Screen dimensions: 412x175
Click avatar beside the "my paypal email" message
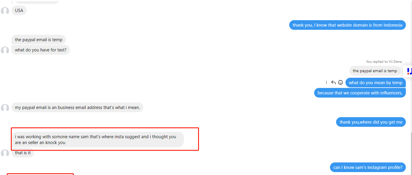click(5, 108)
